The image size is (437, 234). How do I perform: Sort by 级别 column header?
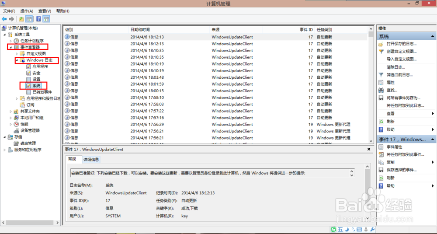point(96,30)
